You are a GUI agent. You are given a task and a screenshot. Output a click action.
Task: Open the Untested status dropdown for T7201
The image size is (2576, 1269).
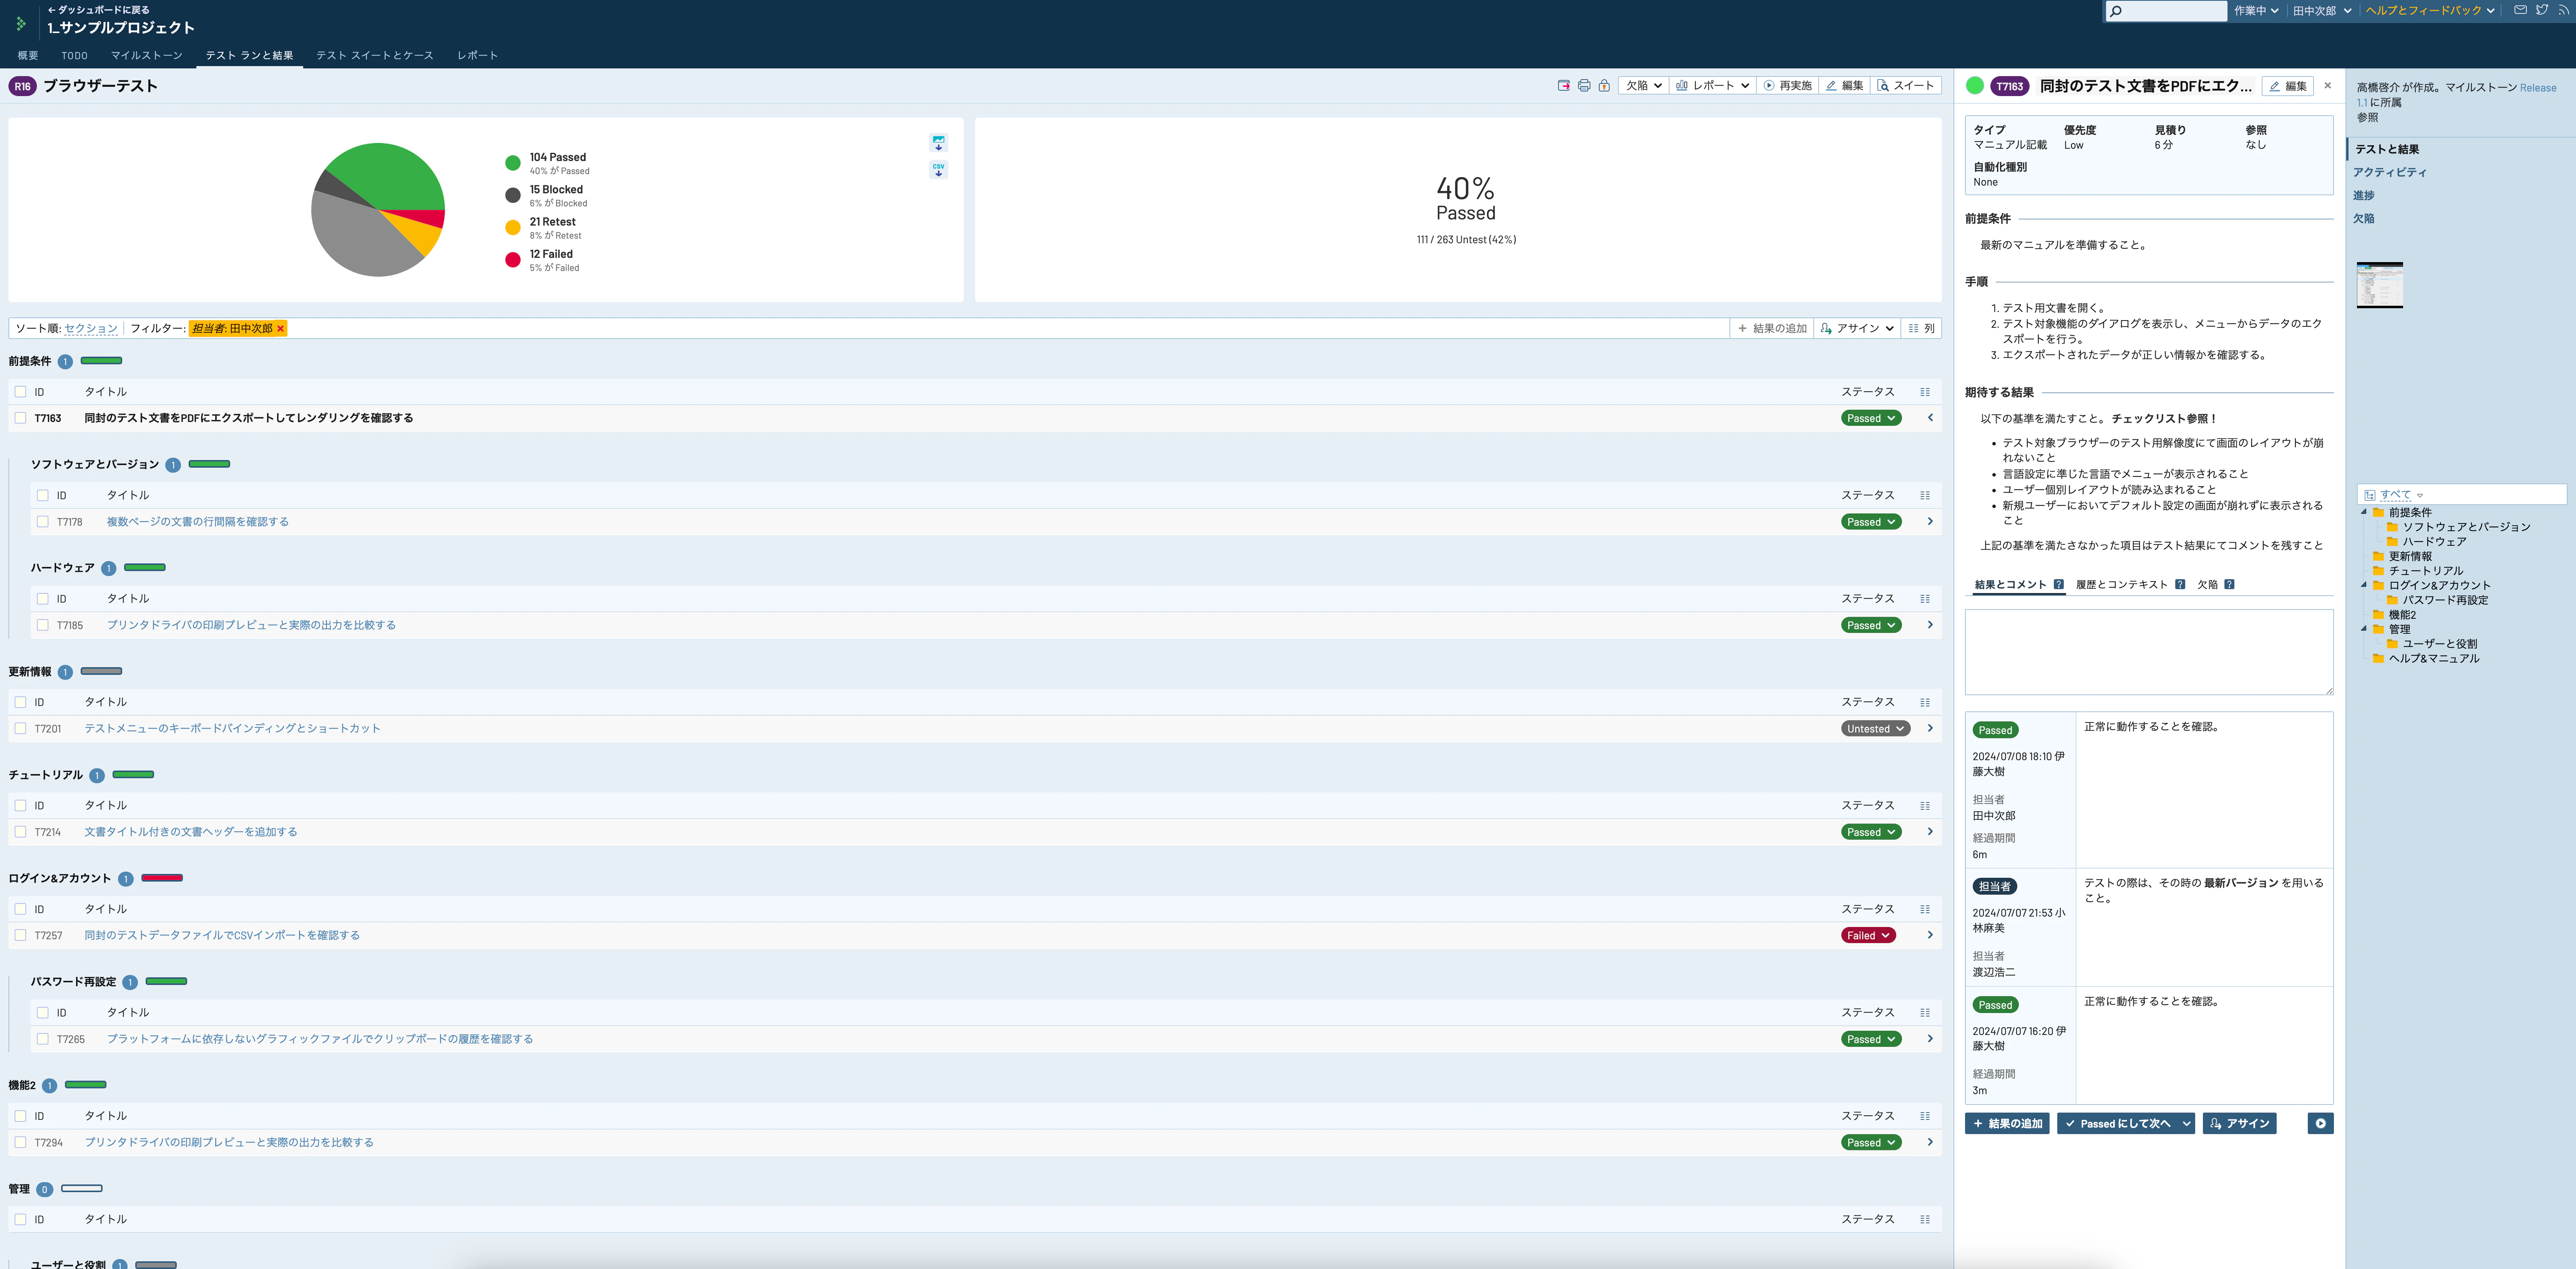(x=1875, y=729)
